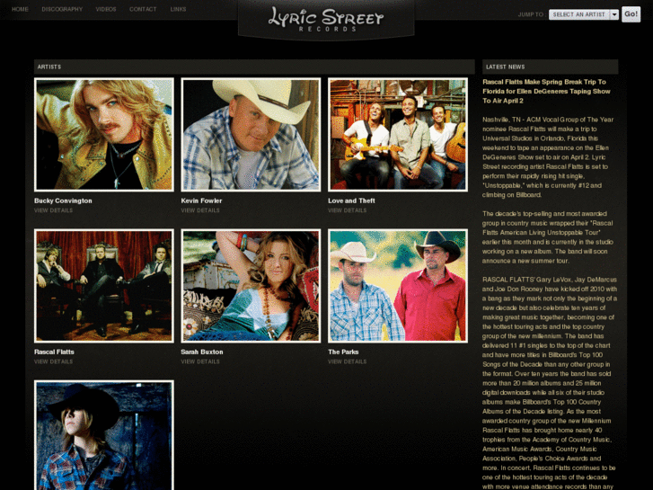
Task: Go to the Discography page
Action: tap(62, 9)
